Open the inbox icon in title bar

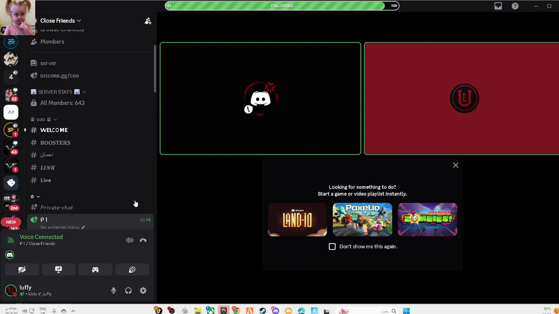point(498,6)
